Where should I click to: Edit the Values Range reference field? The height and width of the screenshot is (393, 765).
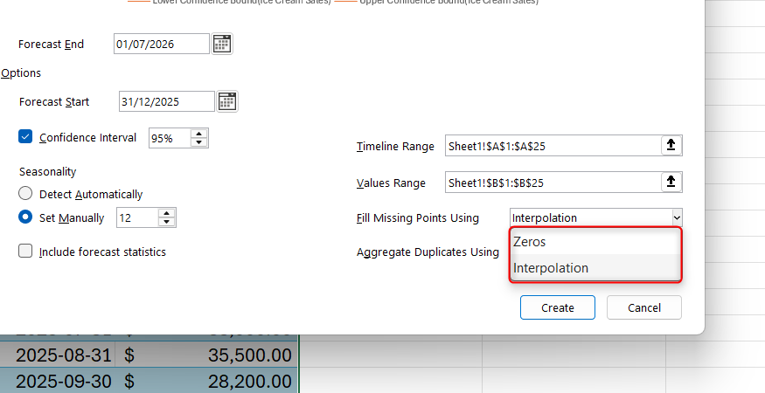click(553, 183)
